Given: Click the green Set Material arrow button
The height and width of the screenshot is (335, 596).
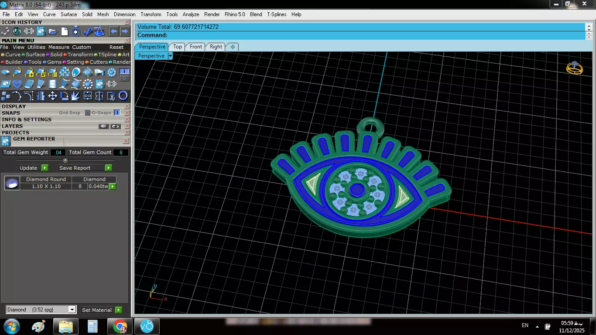Looking at the screenshot, I should (x=119, y=310).
